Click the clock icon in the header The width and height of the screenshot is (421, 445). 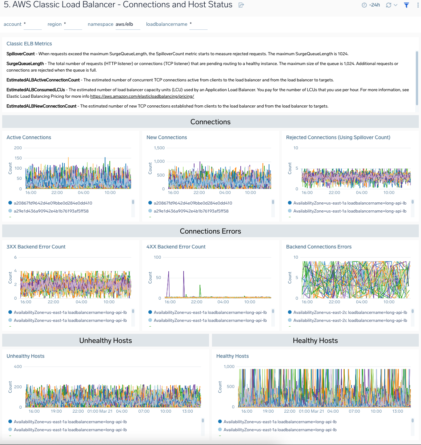pos(364,5)
